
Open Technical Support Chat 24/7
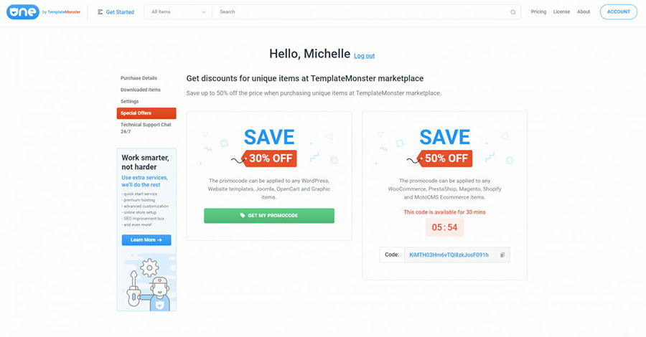tap(146, 128)
